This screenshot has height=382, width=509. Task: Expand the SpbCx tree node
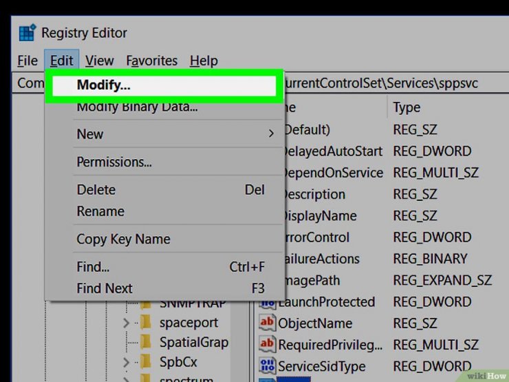[127, 362]
